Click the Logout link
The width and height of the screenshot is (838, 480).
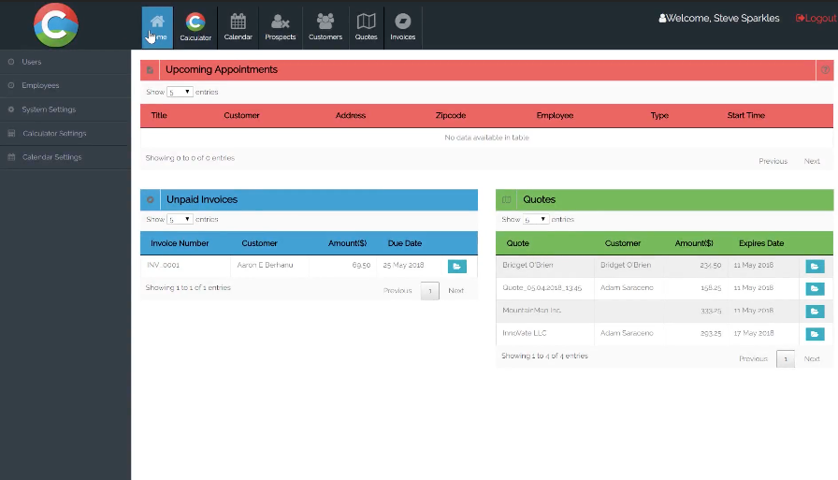[x=816, y=18]
